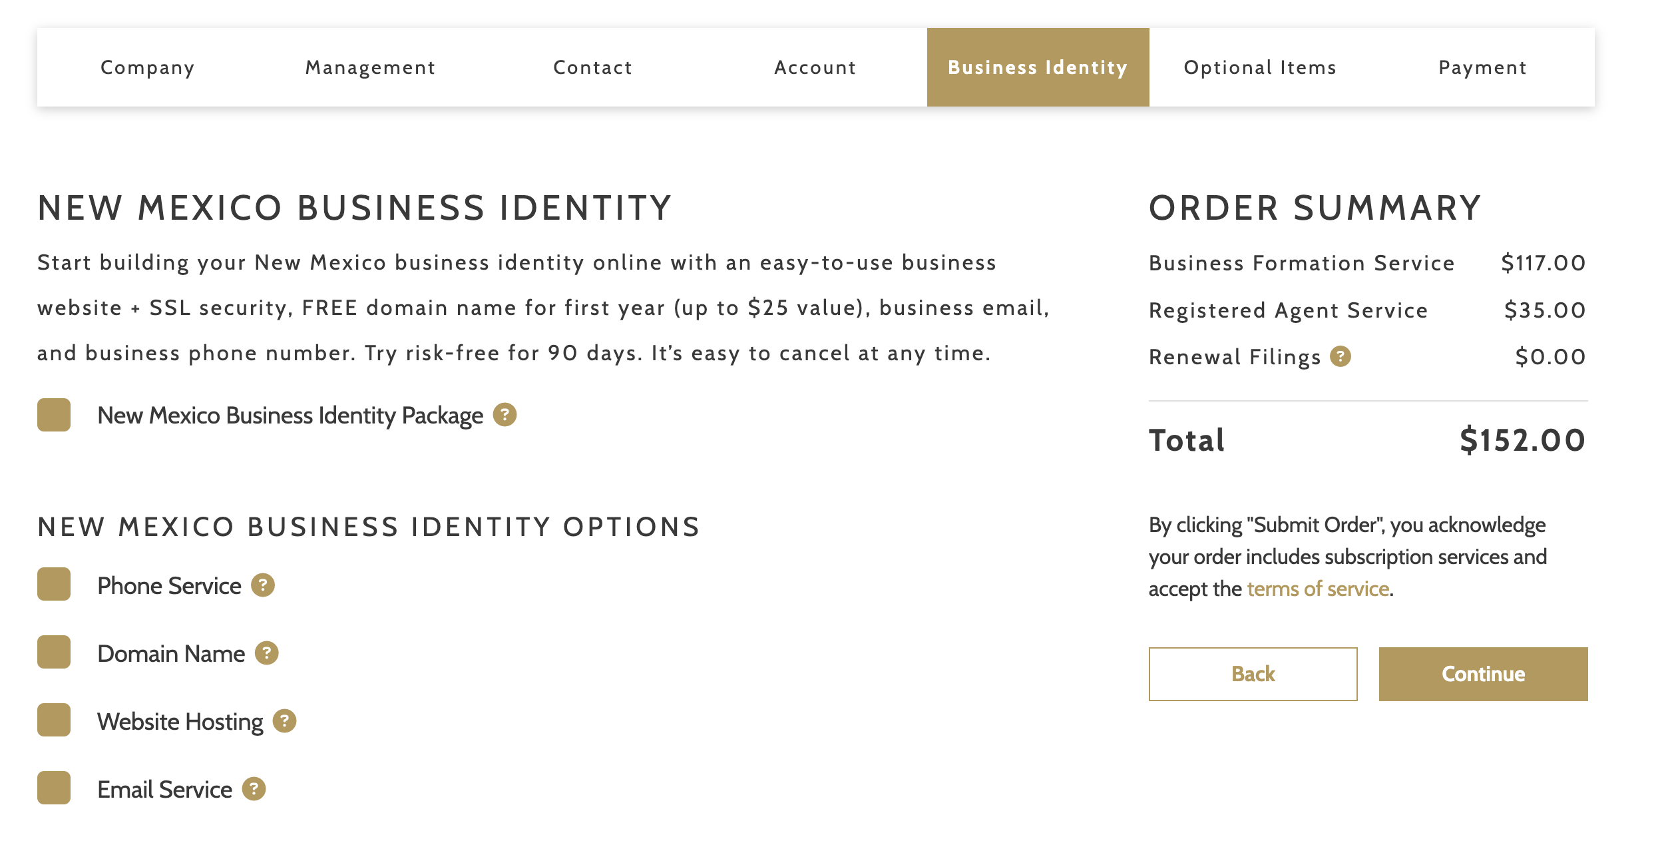The width and height of the screenshot is (1664, 847).
Task: Click the Domain Name question mark icon
Action: 267,653
